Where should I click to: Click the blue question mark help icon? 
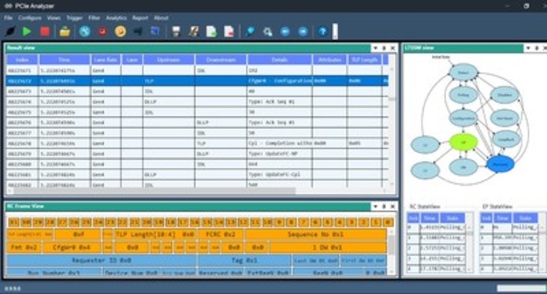tap(323, 32)
